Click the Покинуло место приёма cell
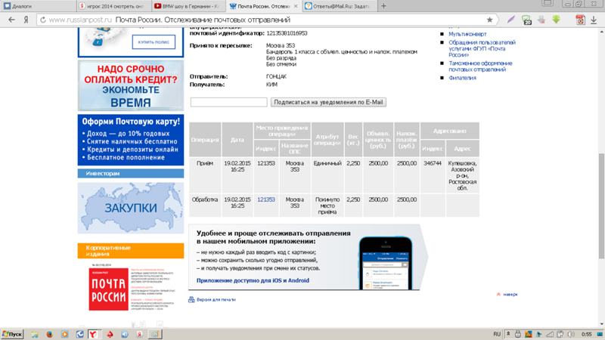Image resolution: width=605 pixels, height=340 pixels. pos(327,206)
